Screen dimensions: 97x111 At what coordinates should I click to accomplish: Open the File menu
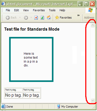tap(8, 10)
